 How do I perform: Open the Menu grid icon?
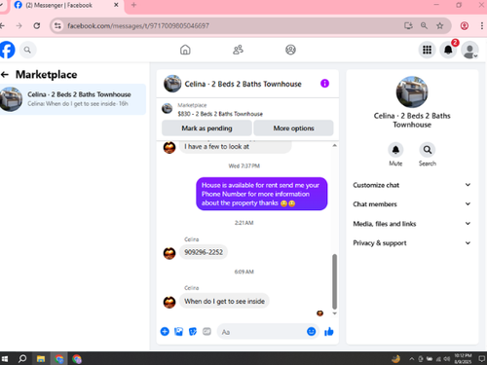427,50
